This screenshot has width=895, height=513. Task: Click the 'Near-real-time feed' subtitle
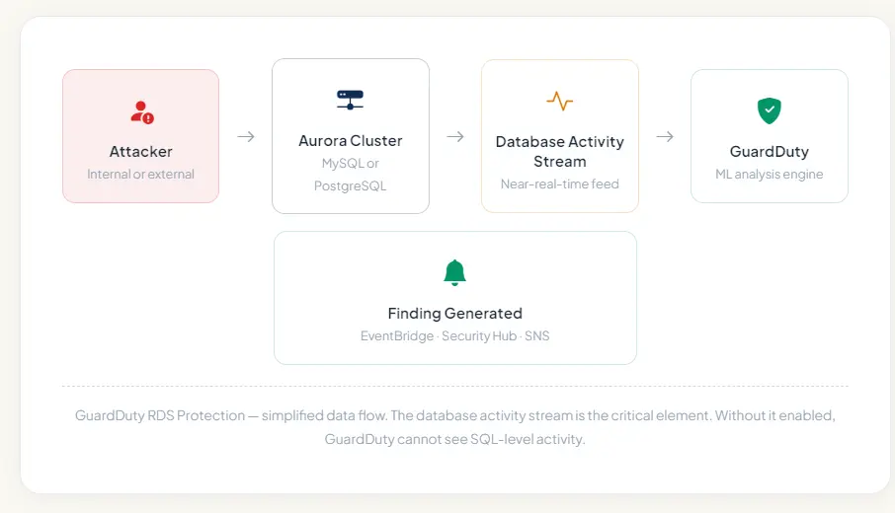[x=560, y=183]
